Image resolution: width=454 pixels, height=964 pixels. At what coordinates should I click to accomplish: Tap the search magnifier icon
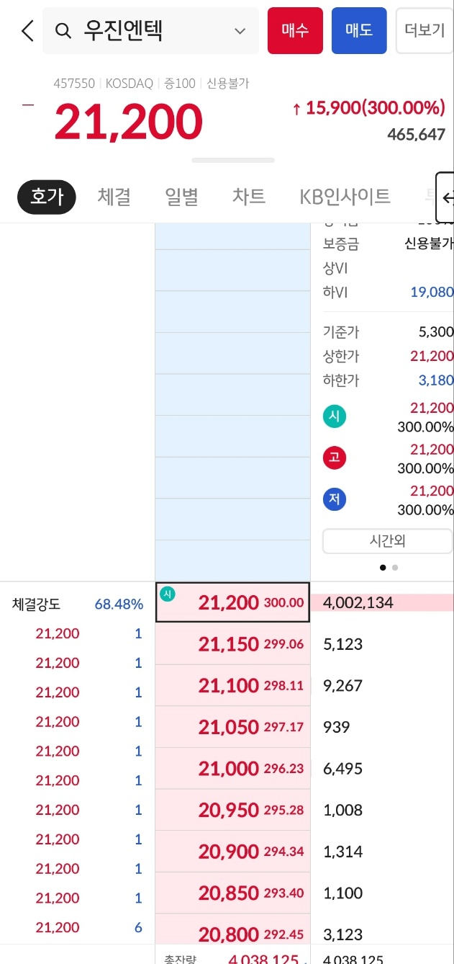pos(63,31)
